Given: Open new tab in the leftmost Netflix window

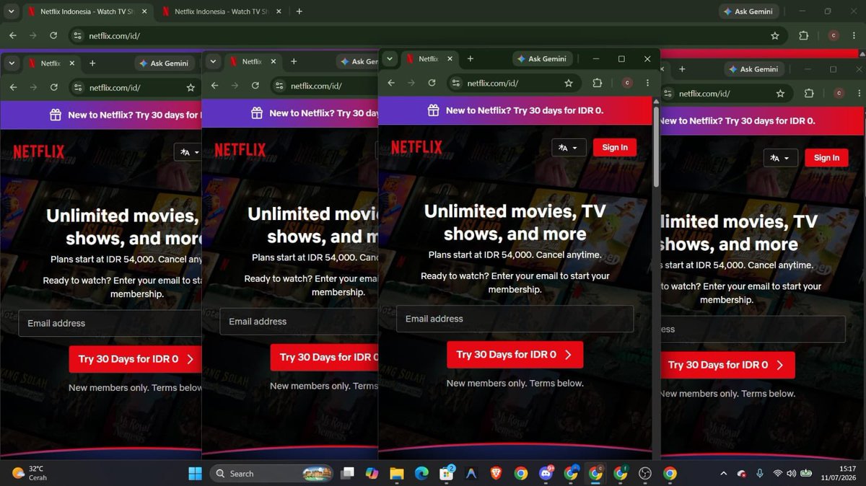Looking at the screenshot, I should 92,63.
